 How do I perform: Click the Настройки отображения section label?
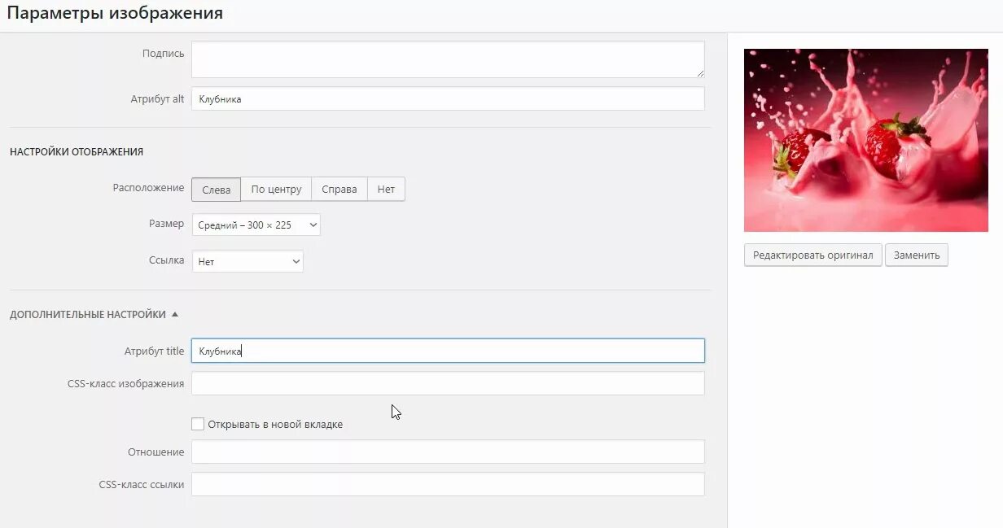point(77,151)
